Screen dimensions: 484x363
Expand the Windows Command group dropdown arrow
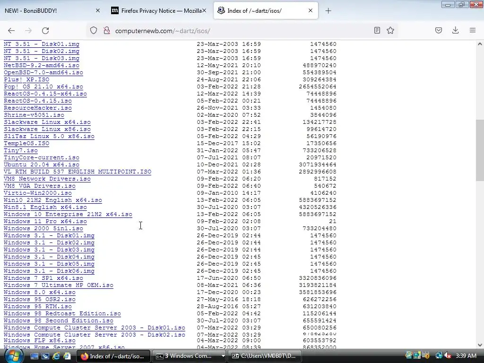tap(223, 356)
